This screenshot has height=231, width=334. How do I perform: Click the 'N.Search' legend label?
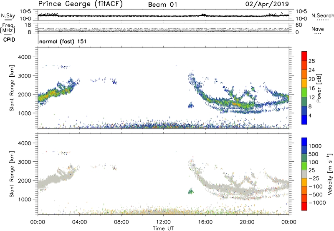[322, 15]
